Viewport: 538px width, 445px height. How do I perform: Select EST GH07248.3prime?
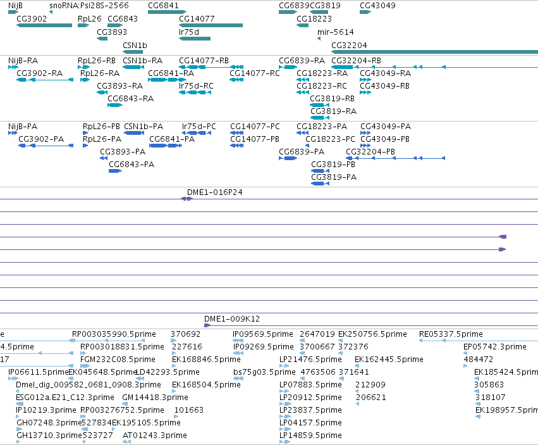(x=20, y=429)
